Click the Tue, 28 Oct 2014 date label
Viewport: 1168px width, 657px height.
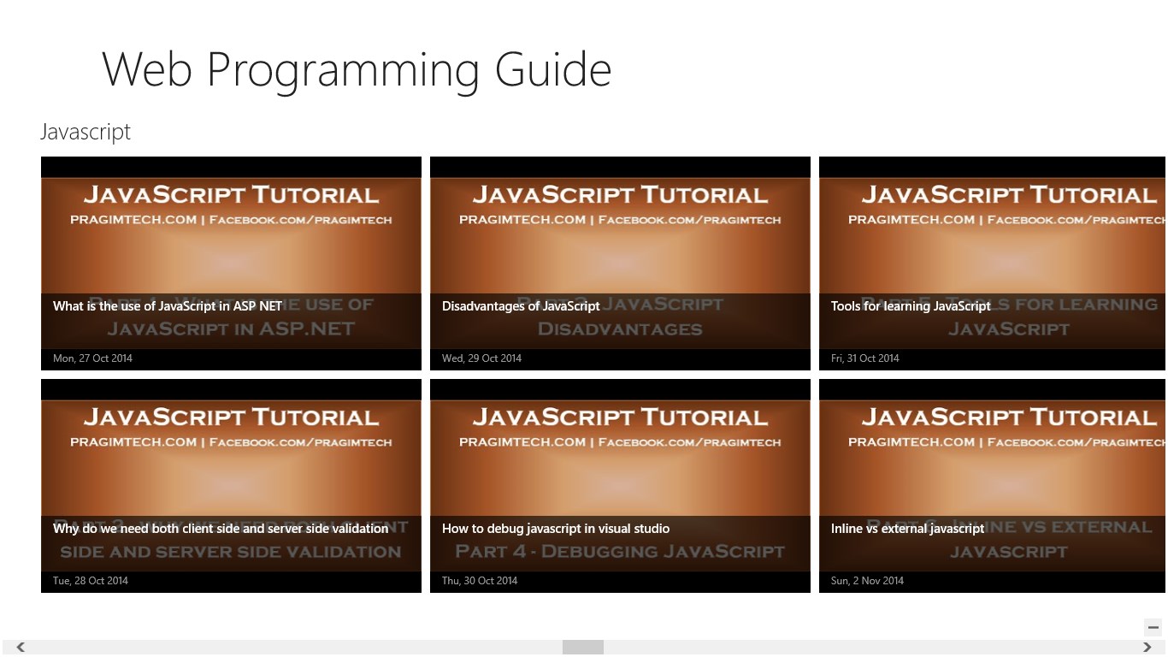pyautogui.click(x=91, y=581)
